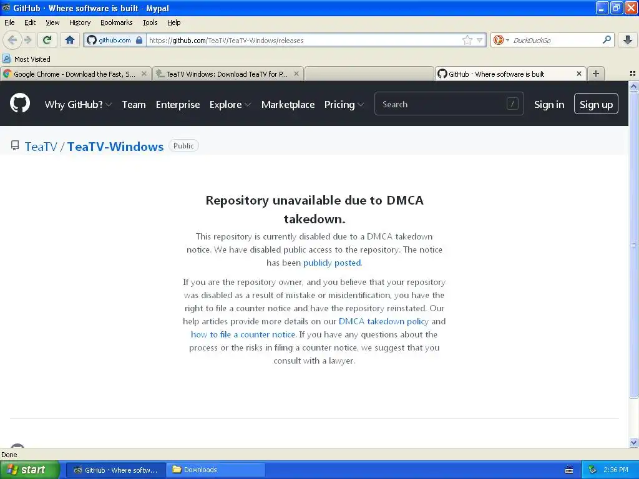Open the View menu
This screenshot has height=479, width=639.
pos(52,22)
